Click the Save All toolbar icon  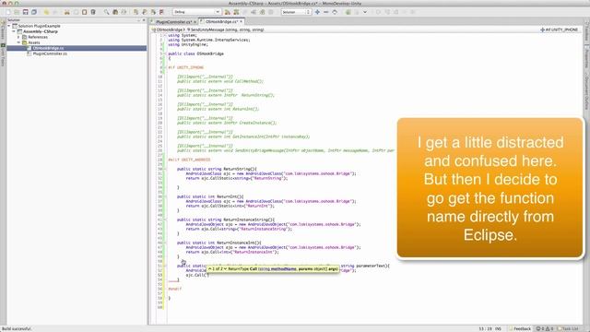click(x=34, y=12)
